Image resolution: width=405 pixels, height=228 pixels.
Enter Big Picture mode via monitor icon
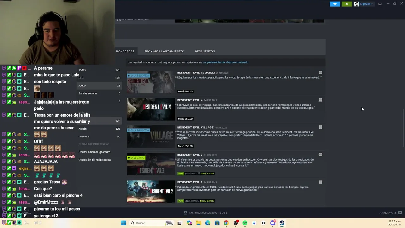pos(380,4)
